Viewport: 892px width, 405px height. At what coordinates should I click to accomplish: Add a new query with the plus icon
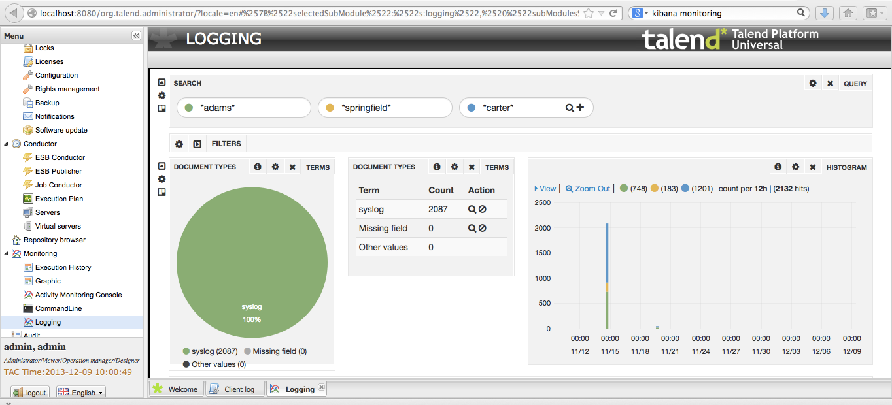point(580,108)
